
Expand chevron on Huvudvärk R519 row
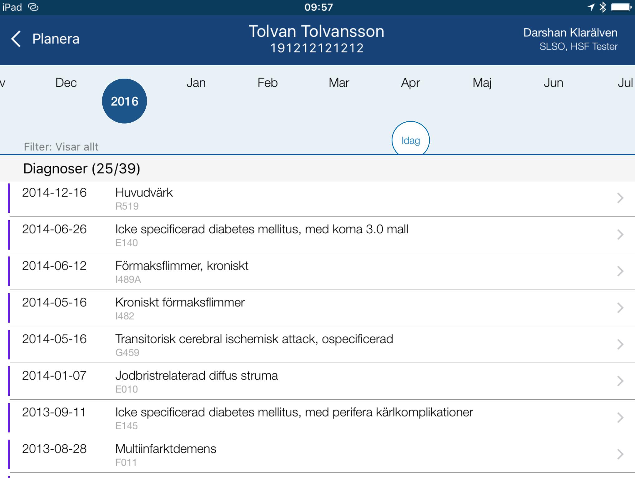tap(620, 198)
